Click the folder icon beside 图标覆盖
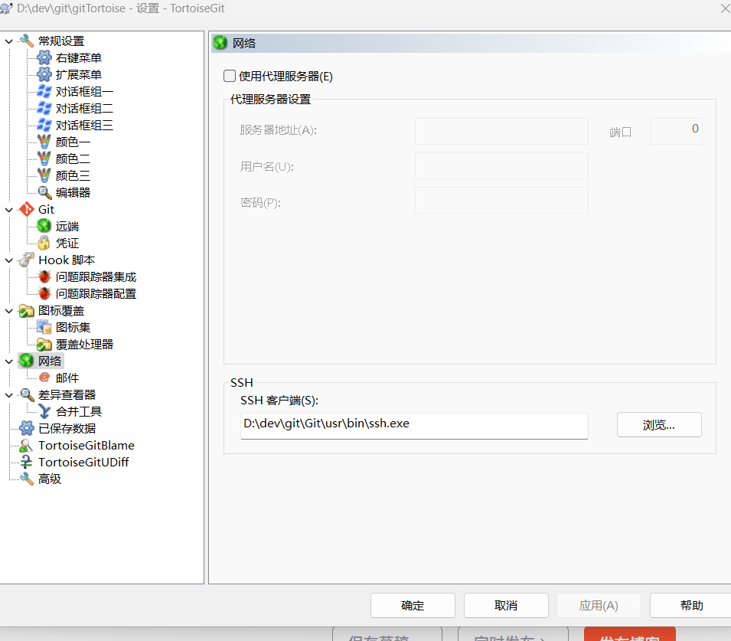This screenshot has width=731, height=641. pyautogui.click(x=27, y=311)
